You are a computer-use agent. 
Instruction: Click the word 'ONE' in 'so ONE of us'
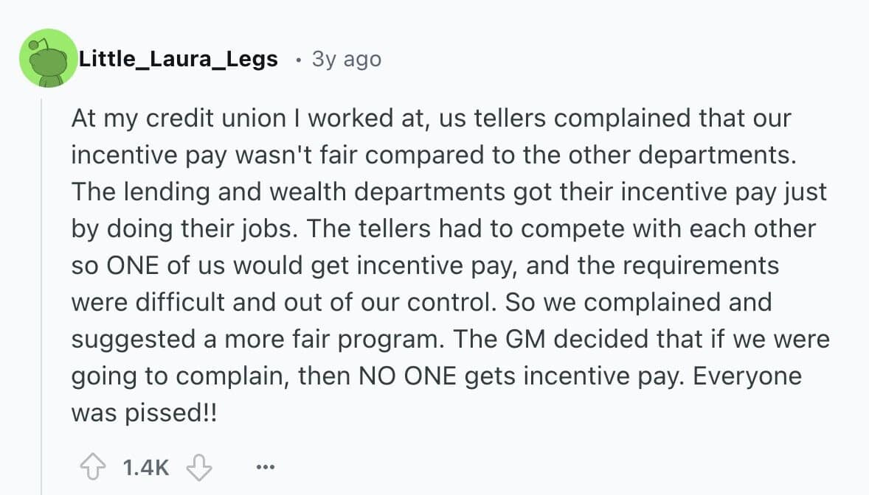point(125,265)
